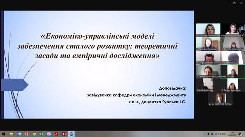Open Adobe Acrobat Reader from the taskbar
Viewport: 245px width, 137px height.
(56, 134)
